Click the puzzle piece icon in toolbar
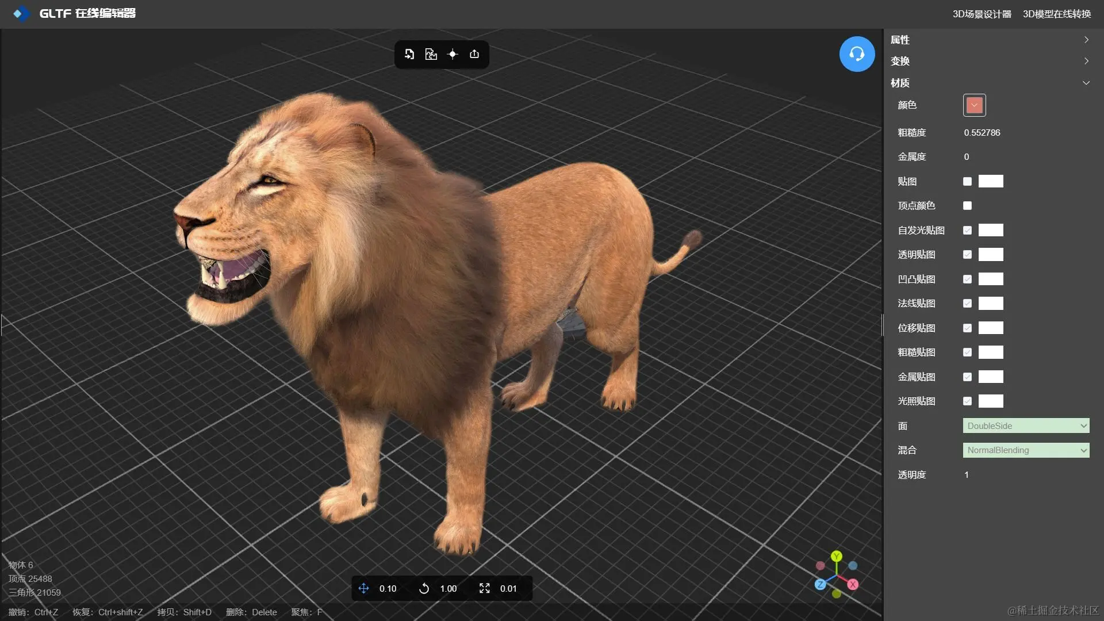 pos(431,54)
